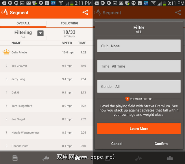Tap the 18/33 MY RANK value
185x164 pixels.
coord(69,34)
